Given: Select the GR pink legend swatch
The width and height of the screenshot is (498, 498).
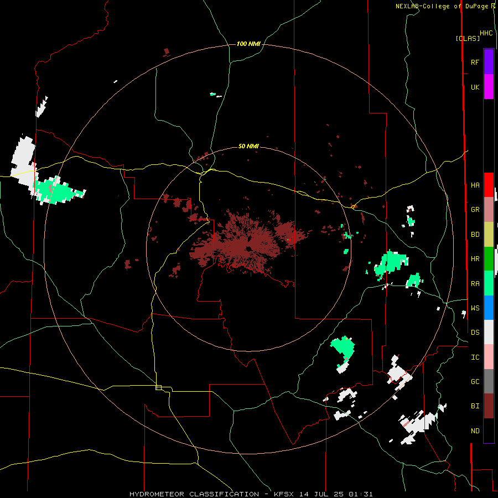Looking at the screenshot, I should click(x=489, y=210).
